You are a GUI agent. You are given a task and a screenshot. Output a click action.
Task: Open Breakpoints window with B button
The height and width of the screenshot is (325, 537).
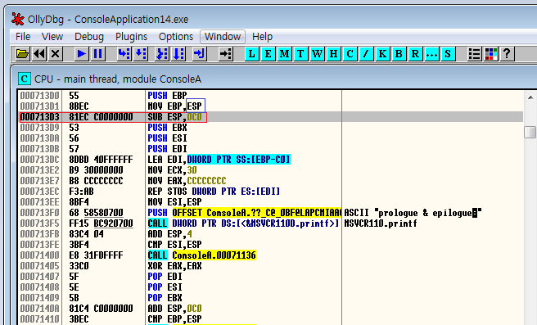399,54
